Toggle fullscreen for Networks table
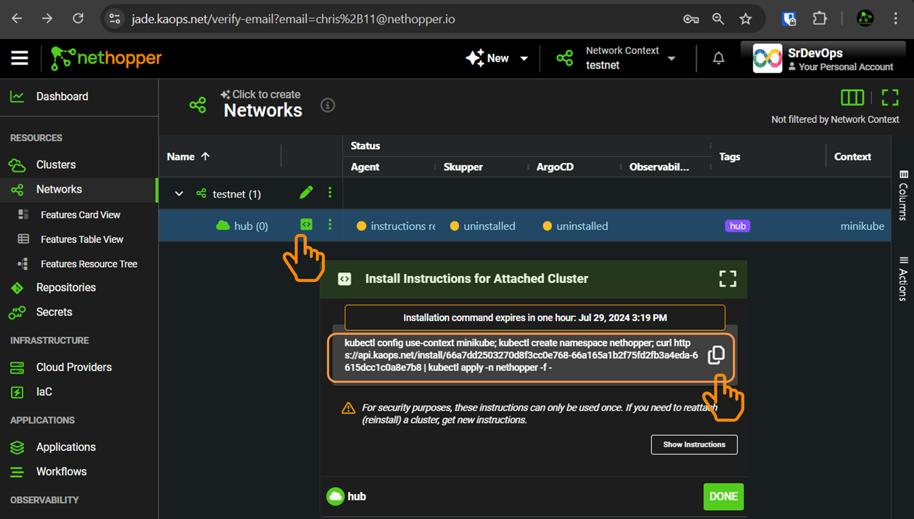This screenshot has height=519, width=914. [x=890, y=97]
